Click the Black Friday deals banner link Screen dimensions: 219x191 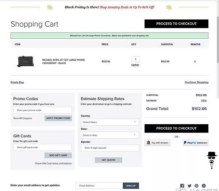127,7
